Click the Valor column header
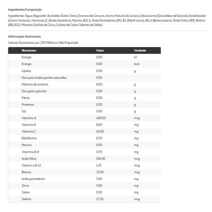212x212 pixels. tap(100, 50)
